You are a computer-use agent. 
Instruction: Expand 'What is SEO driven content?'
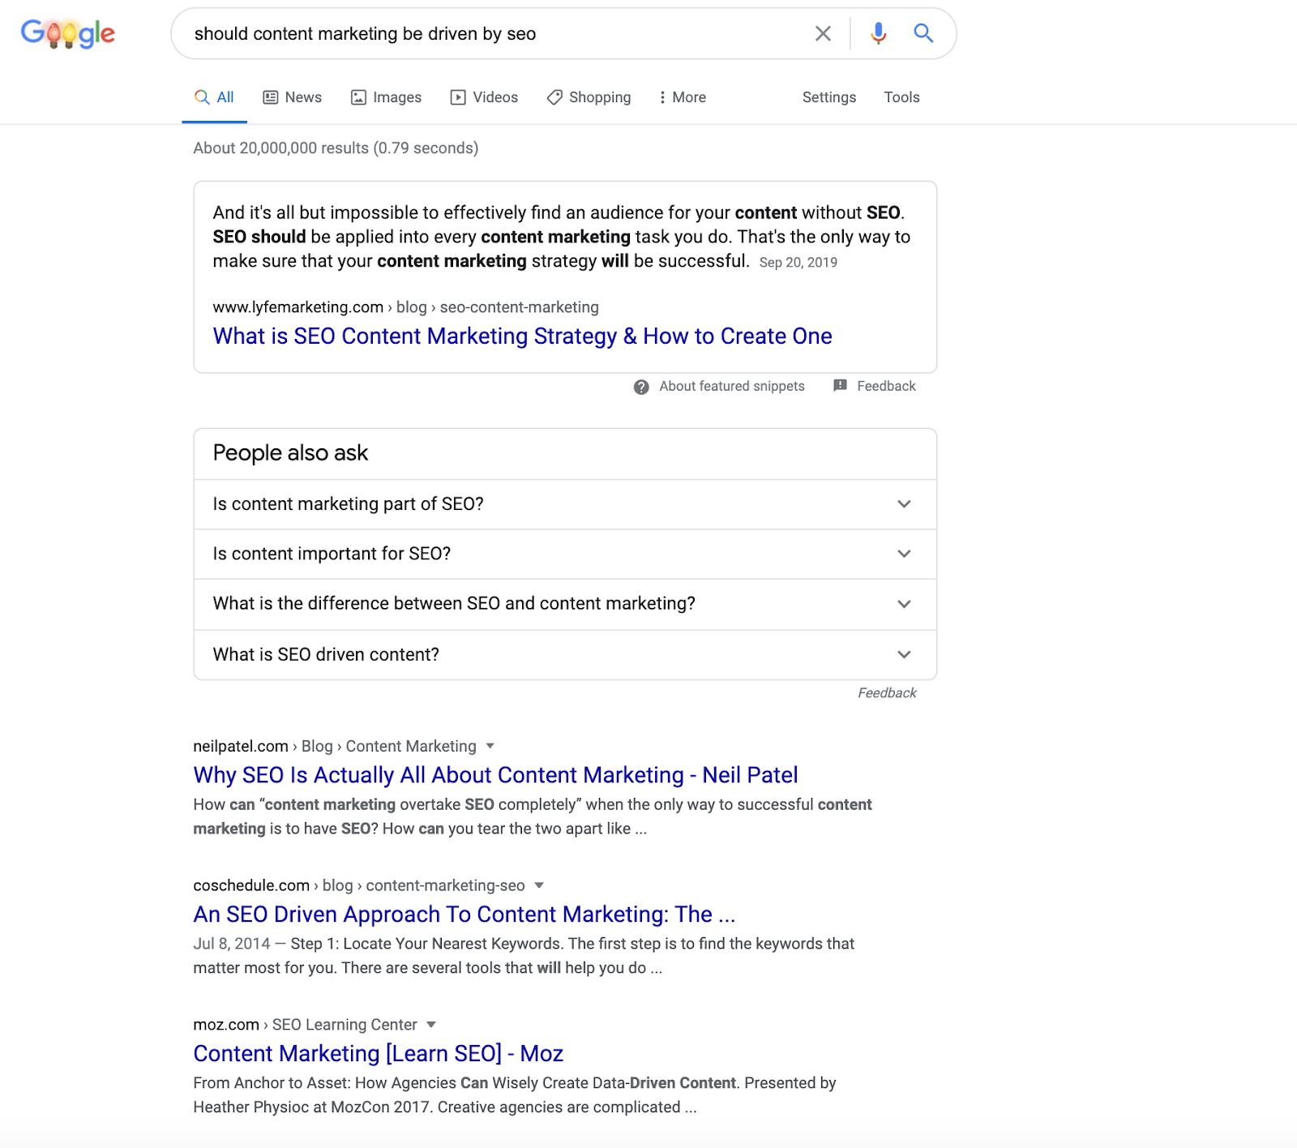565,654
